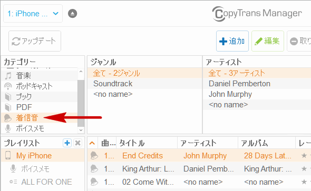The width and height of the screenshot is (311, 191).
Task: Click the ALL FOR ONE playlist icon
Action: [x=13, y=182]
